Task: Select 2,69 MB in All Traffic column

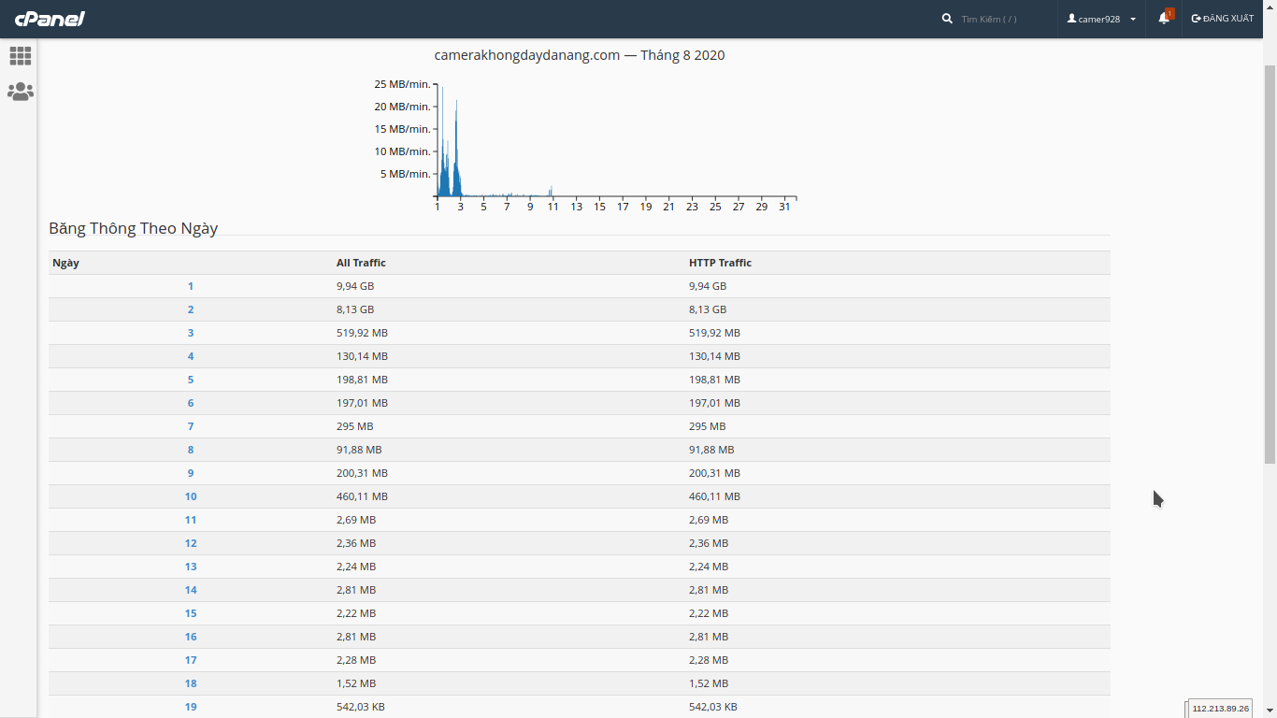Action: (x=356, y=520)
